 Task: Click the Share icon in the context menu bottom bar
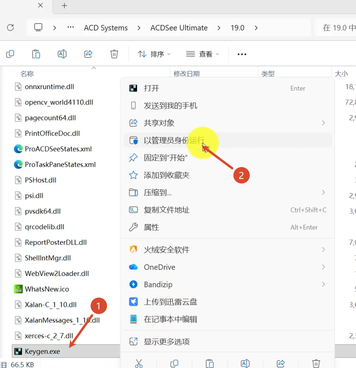[280, 363]
